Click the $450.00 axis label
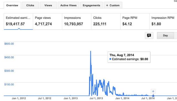 coord(9,57)
